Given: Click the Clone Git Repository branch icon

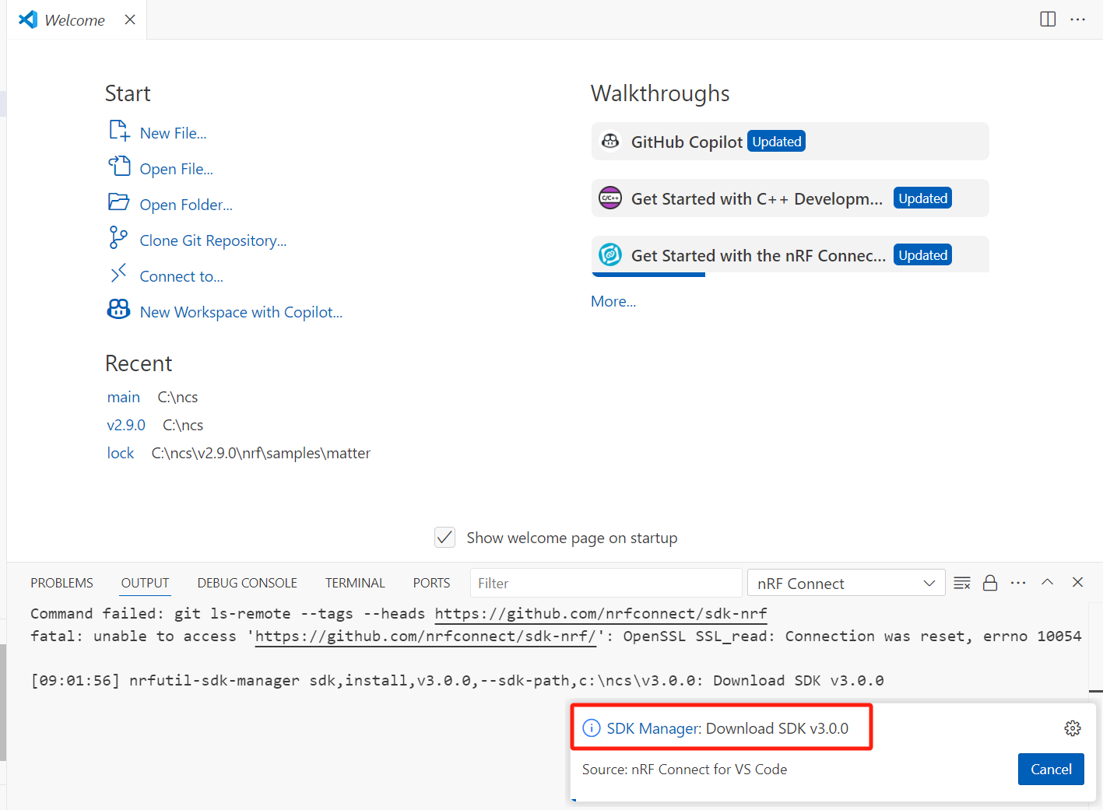Looking at the screenshot, I should click(x=118, y=237).
